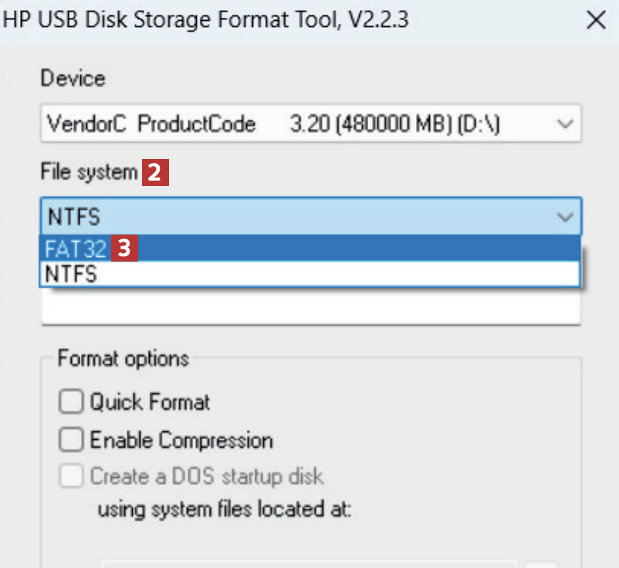Select FAT32 from the file system list
This screenshot has height=568, width=619.
[x=76, y=249]
